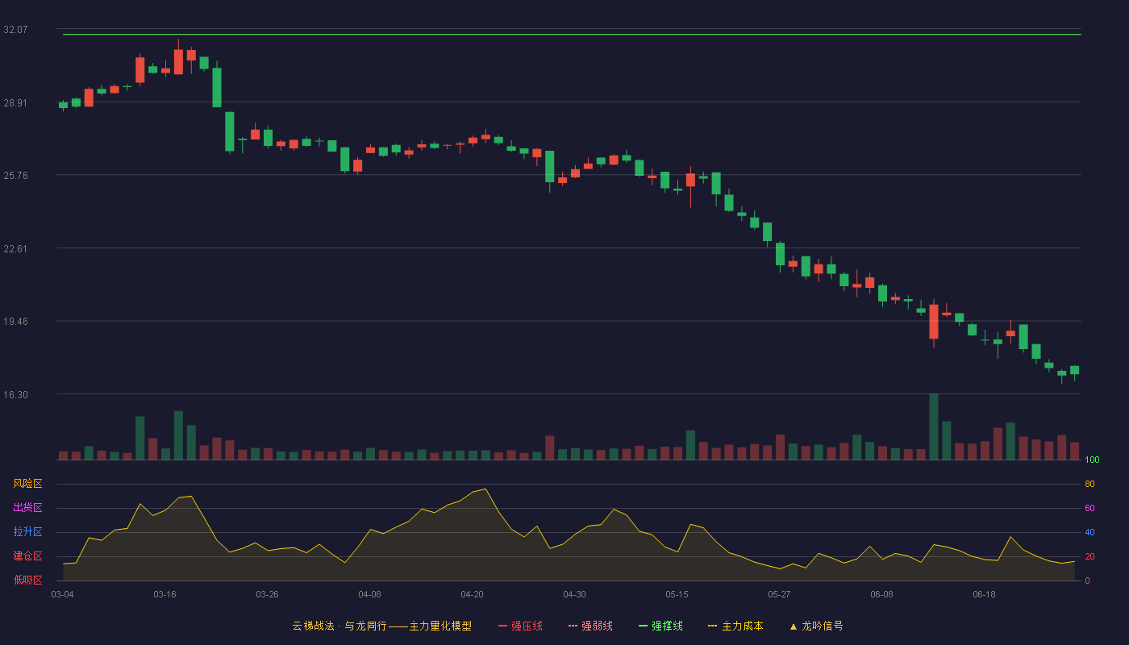Image resolution: width=1129 pixels, height=645 pixels.
Task: Toggle the 强撑线 legend series
Action: [660, 626]
